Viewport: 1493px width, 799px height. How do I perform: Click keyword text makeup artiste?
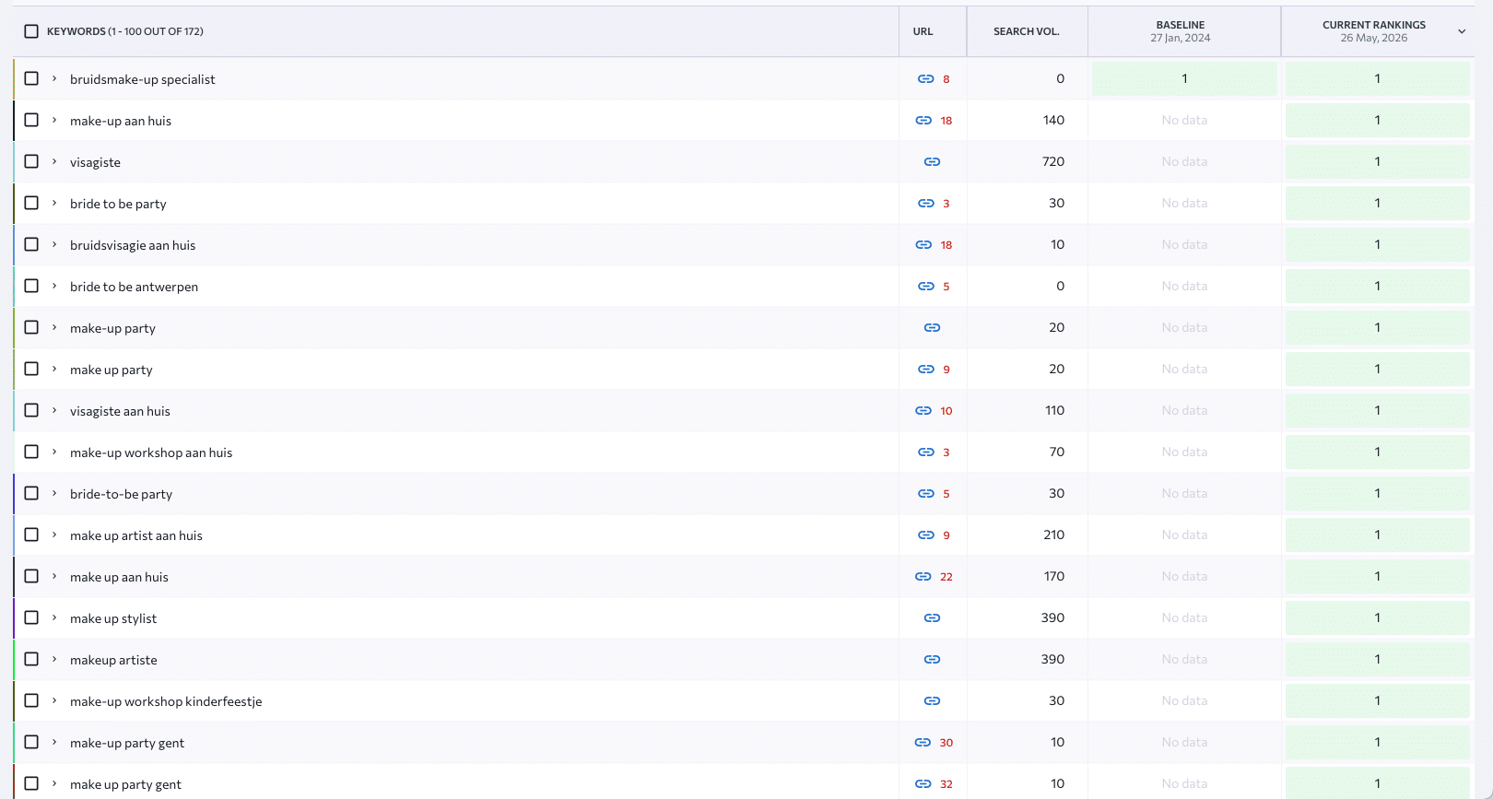pos(113,660)
